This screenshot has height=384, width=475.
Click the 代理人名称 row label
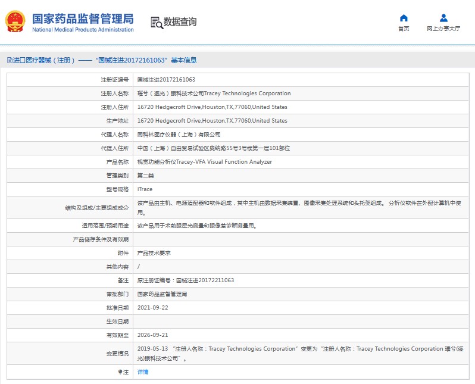click(x=115, y=135)
